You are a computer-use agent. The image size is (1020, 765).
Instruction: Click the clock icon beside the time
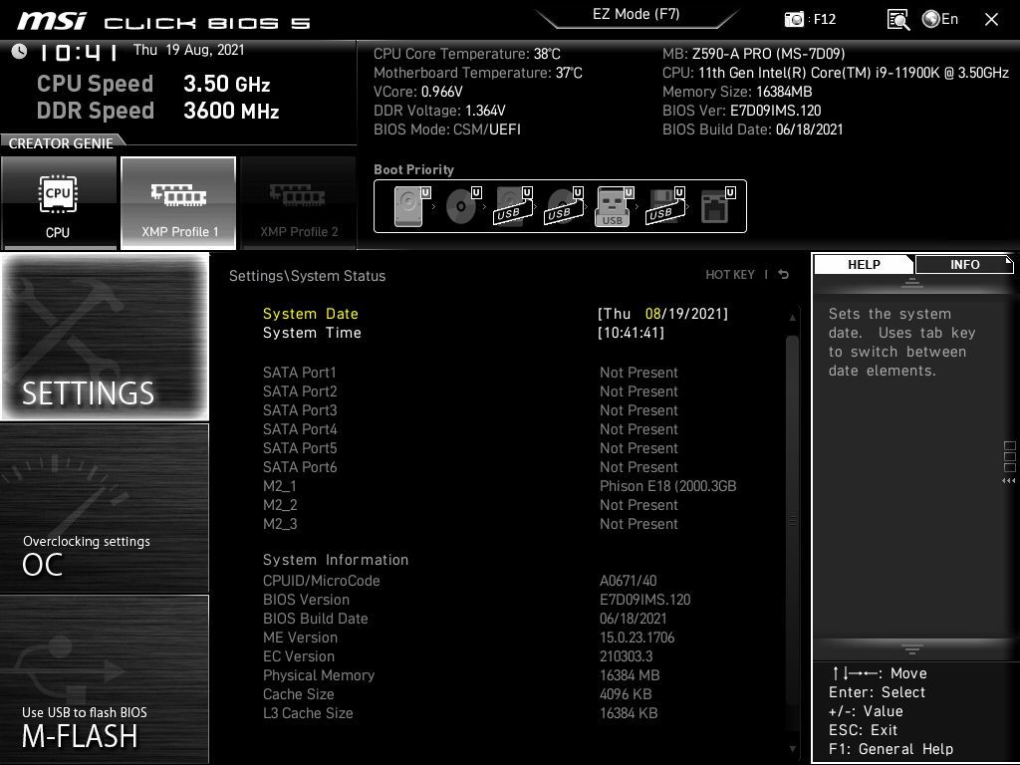point(20,52)
